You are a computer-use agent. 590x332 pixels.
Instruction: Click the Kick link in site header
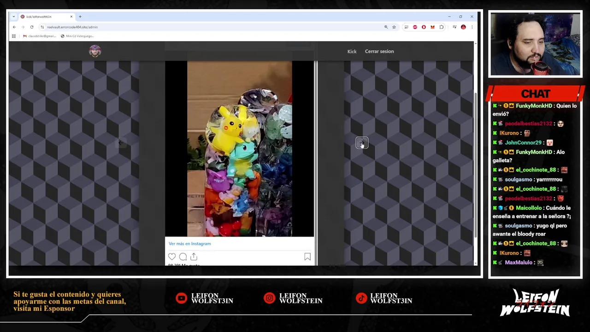pyautogui.click(x=352, y=51)
